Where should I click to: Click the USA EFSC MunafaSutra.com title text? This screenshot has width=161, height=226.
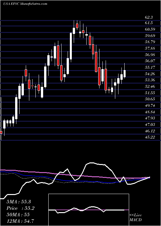[25, 4]
